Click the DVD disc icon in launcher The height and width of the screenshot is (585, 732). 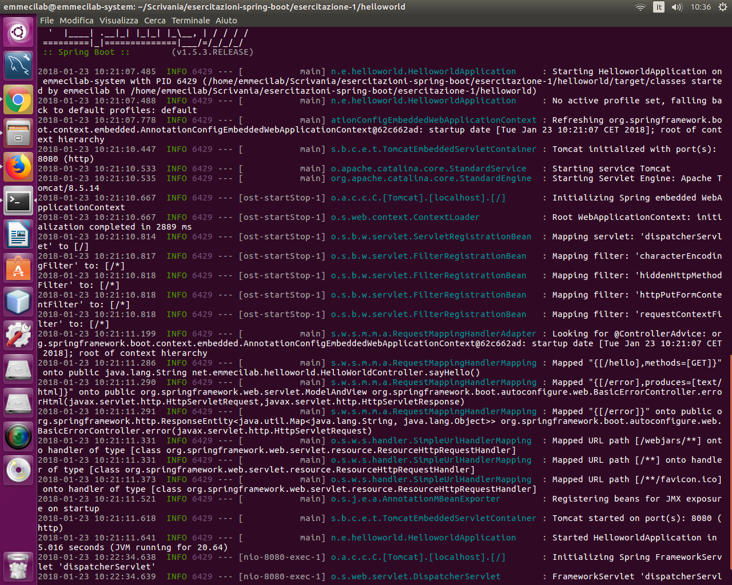pyautogui.click(x=18, y=470)
